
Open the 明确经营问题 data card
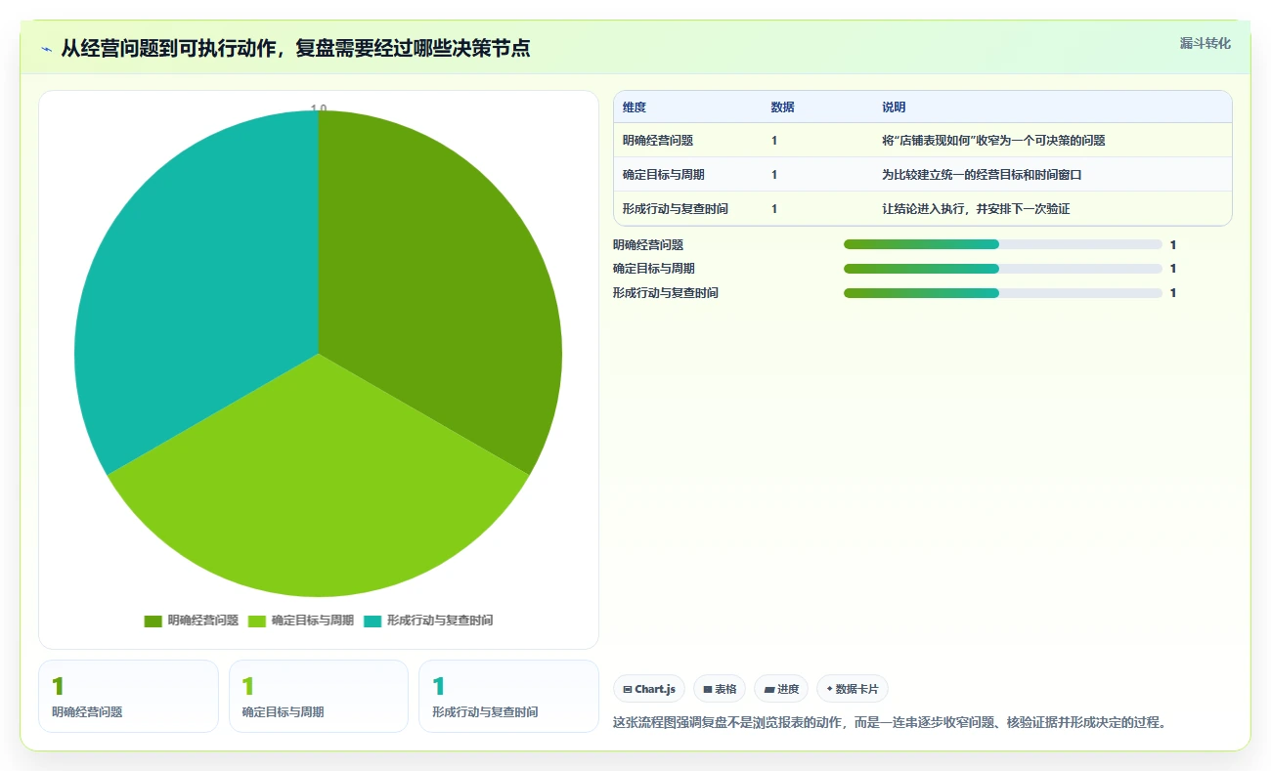point(128,696)
